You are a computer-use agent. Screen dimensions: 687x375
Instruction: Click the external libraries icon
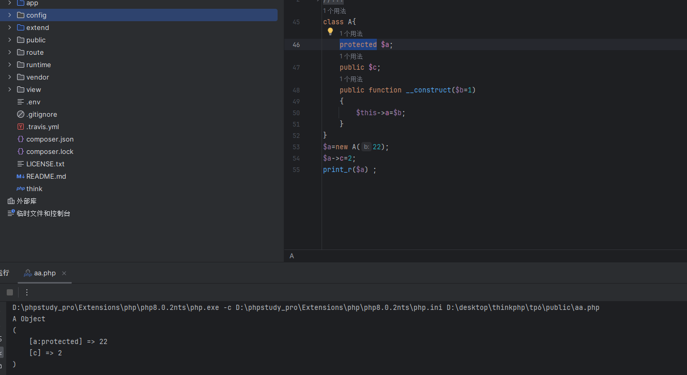tap(11, 201)
